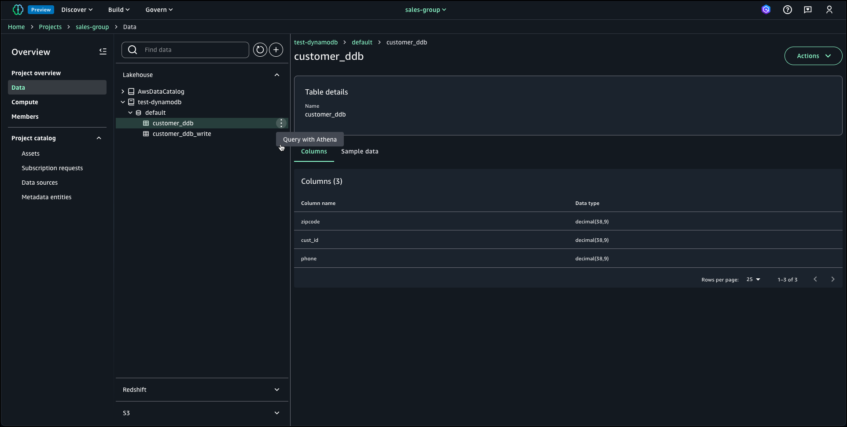The height and width of the screenshot is (427, 847).
Task: Go to Home breadcrumb link
Action: [x=16, y=27]
